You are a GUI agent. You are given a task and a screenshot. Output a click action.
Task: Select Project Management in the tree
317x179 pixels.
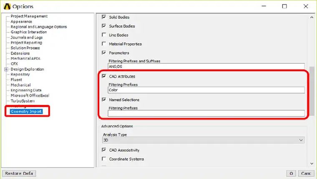29,16
